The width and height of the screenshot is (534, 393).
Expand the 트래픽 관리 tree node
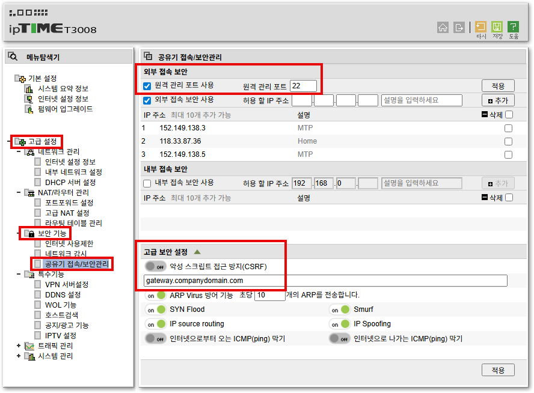click(x=19, y=346)
